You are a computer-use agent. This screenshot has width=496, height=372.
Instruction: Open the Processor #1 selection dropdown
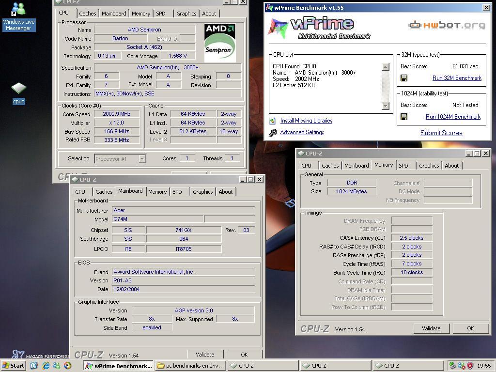(142, 159)
